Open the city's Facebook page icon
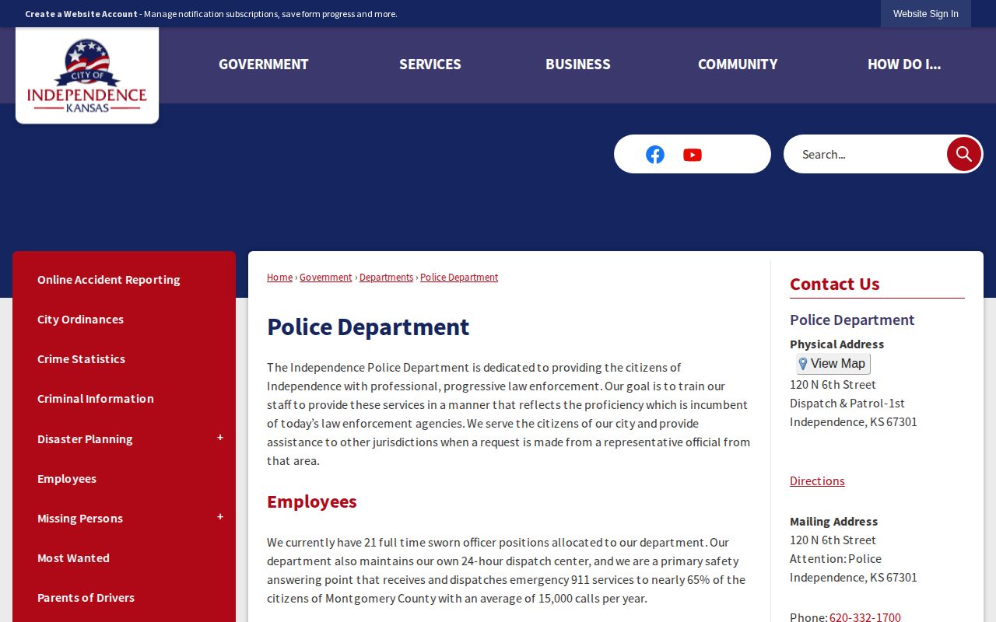Image resolution: width=996 pixels, height=622 pixels. click(x=655, y=155)
